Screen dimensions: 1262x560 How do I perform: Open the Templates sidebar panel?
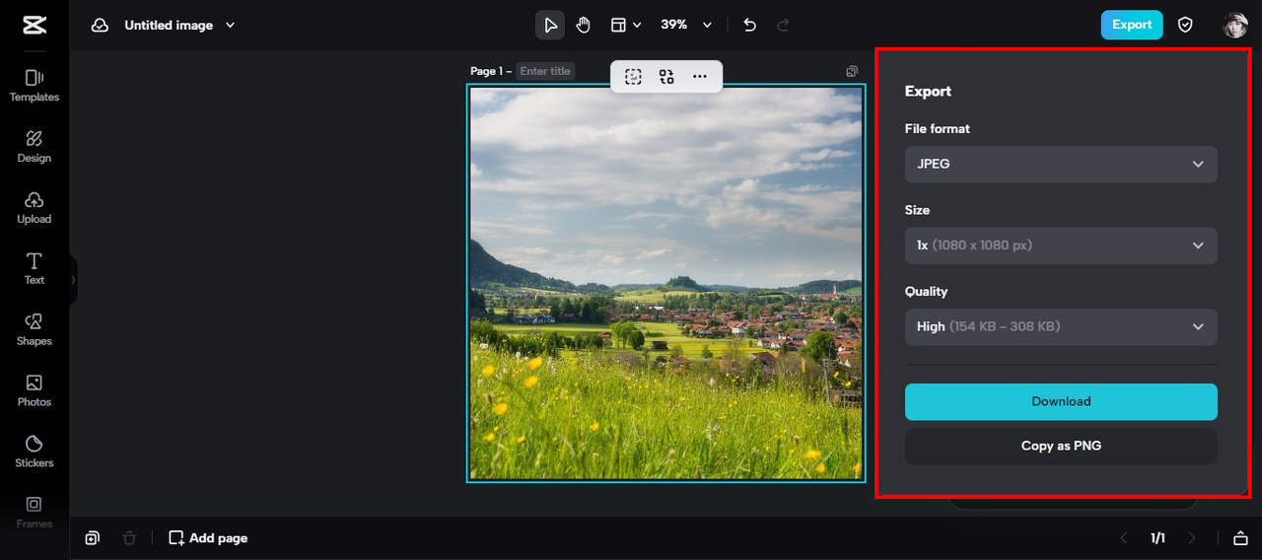[35, 86]
